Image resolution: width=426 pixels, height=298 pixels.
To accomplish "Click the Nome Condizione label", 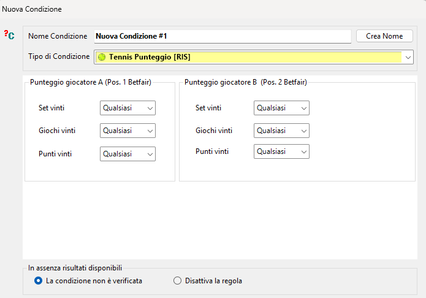I will tap(58, 36).
